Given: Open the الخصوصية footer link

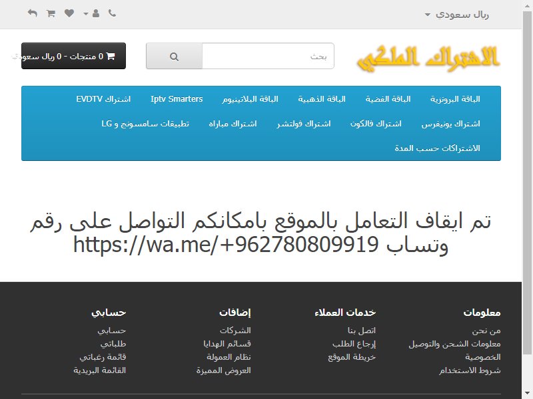Looking at the screenshot, I should tap(482, 357).
